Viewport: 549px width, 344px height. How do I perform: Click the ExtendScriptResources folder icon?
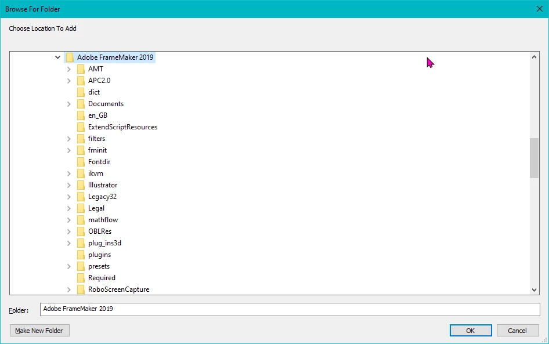(x=81, y=126)
